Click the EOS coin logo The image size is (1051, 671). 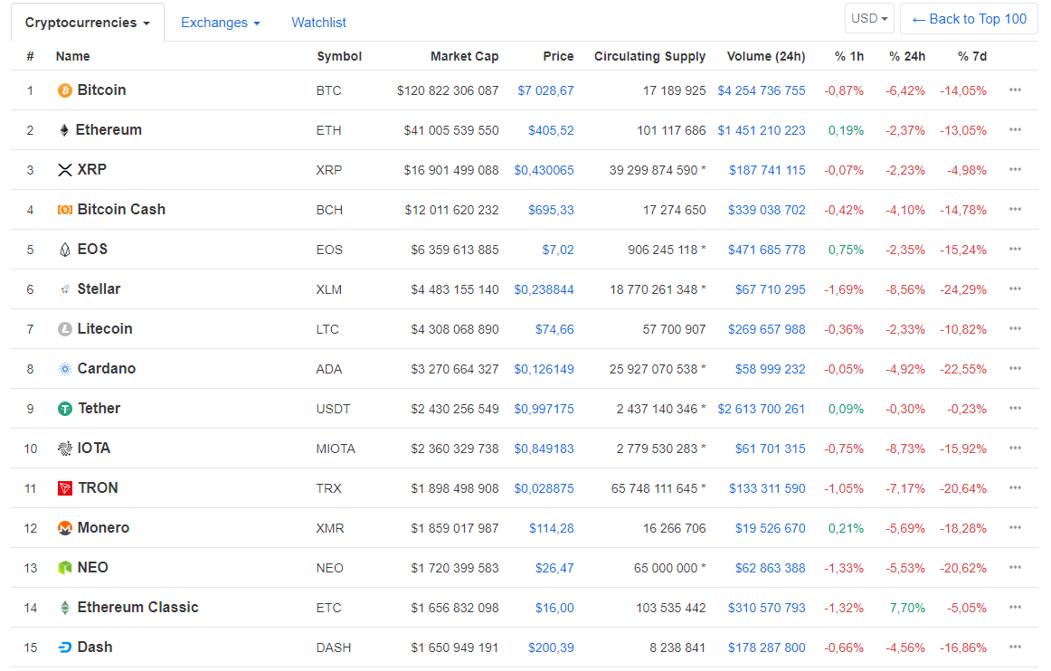point(63,249)
